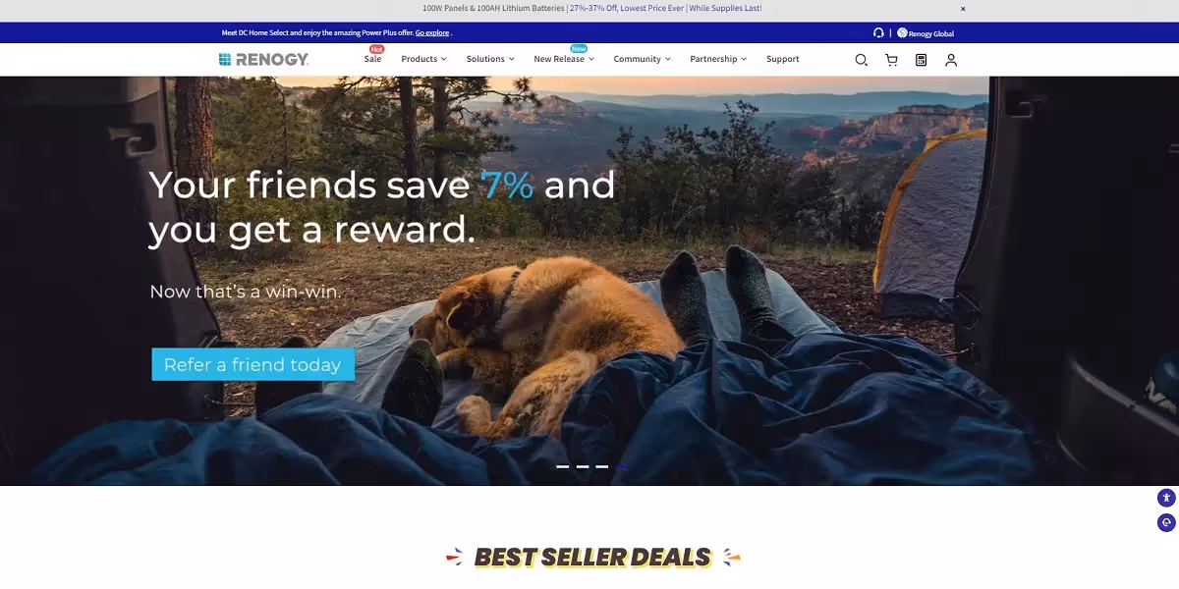This screenshot has width=1179, height=589.
Task: Click the circular icon below accessibility button
Action: coord(1166,522)
